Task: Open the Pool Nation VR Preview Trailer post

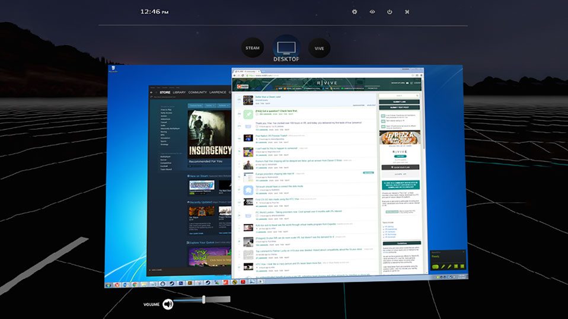Action: [272, 136]
